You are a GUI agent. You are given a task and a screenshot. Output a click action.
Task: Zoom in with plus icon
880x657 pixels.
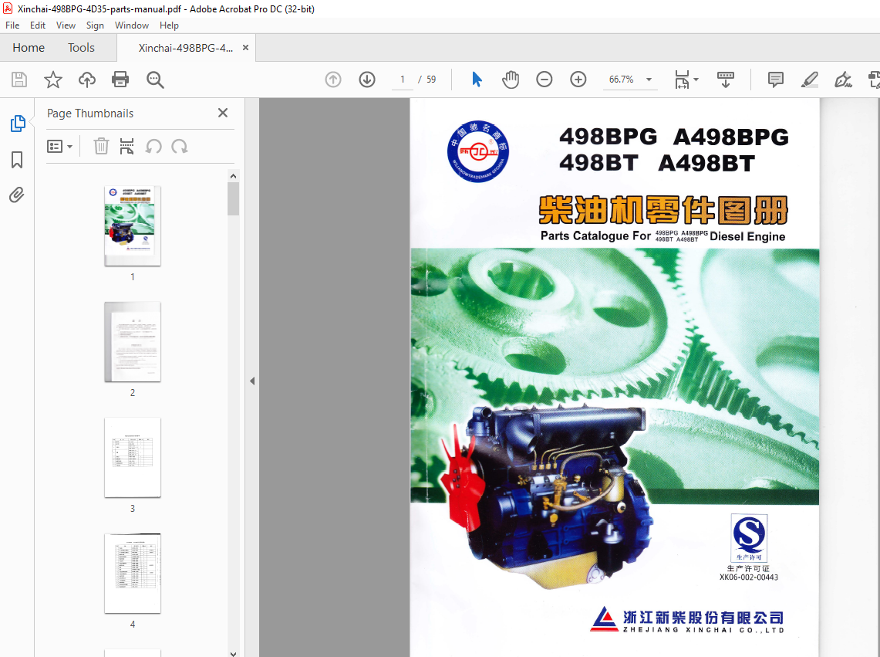coord(578,80)
